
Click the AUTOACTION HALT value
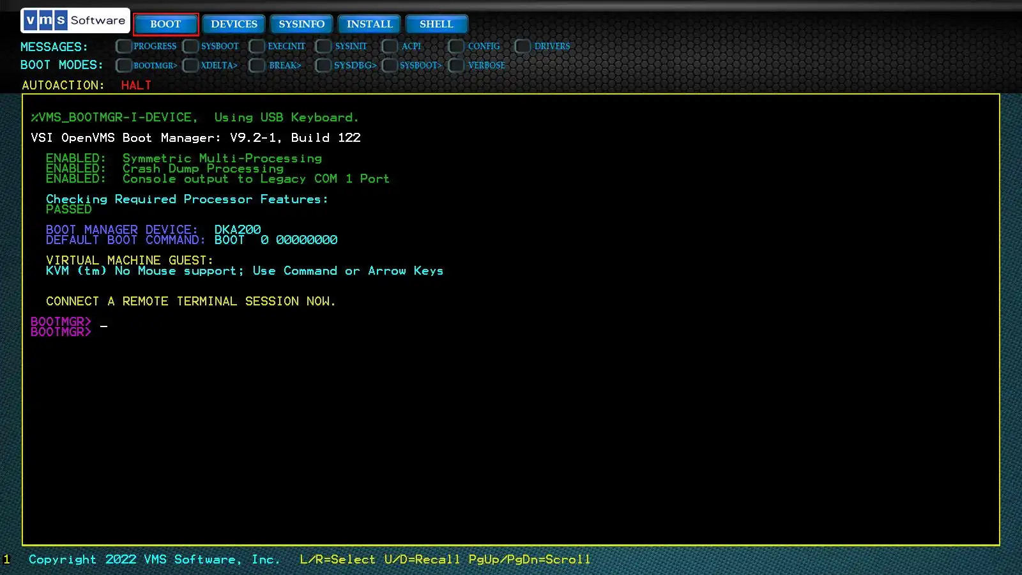136,85
